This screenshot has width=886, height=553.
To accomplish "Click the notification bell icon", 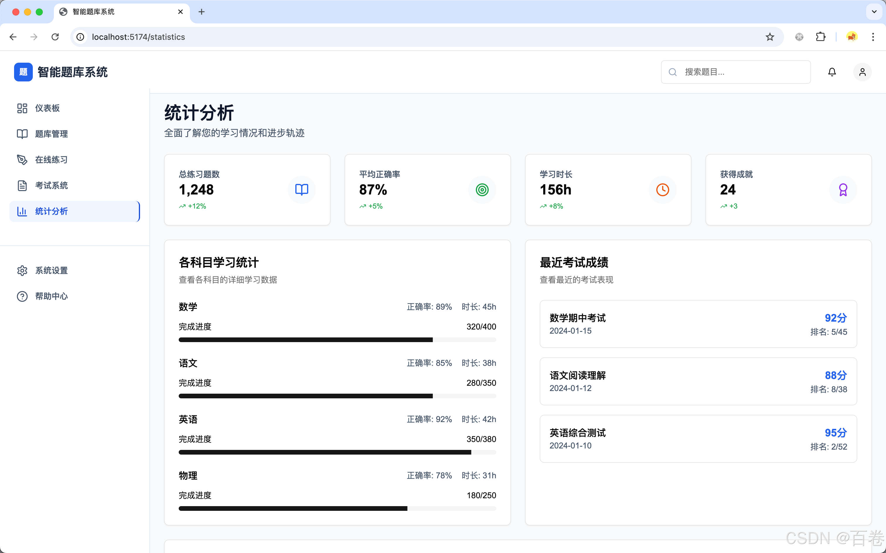I will (x=832, y=72).
